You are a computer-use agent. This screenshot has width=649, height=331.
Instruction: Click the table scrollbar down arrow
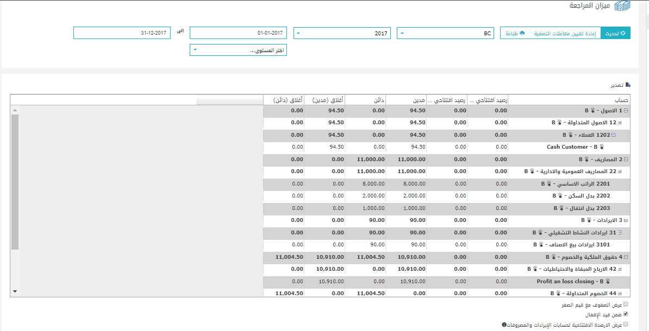click(15, 291)
